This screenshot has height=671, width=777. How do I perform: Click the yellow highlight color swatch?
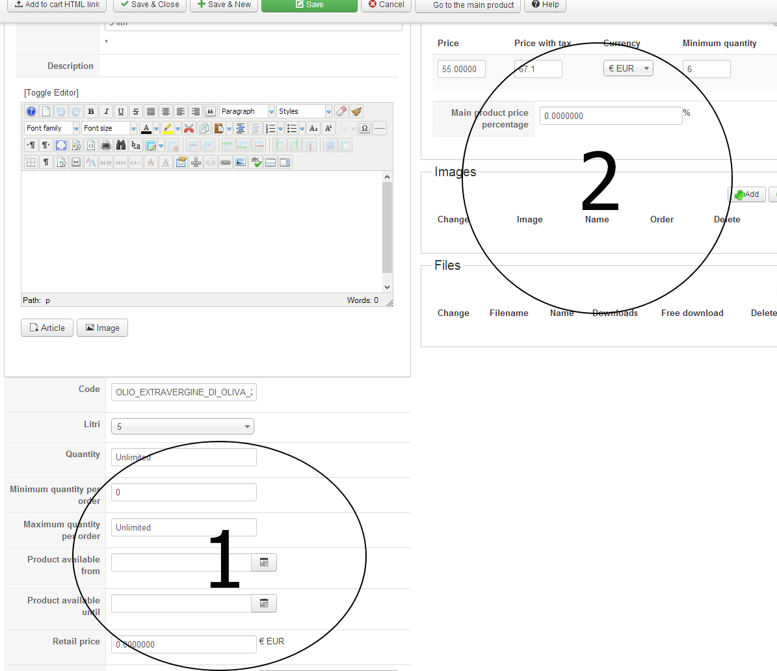[167, 129]
